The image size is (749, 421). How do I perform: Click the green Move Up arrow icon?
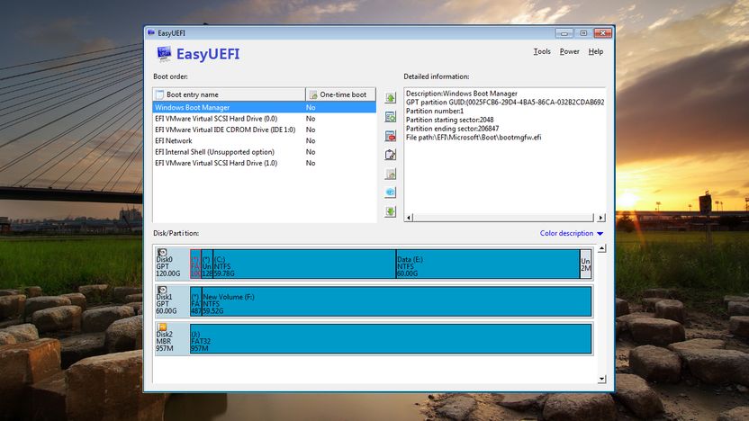(391, 98)
